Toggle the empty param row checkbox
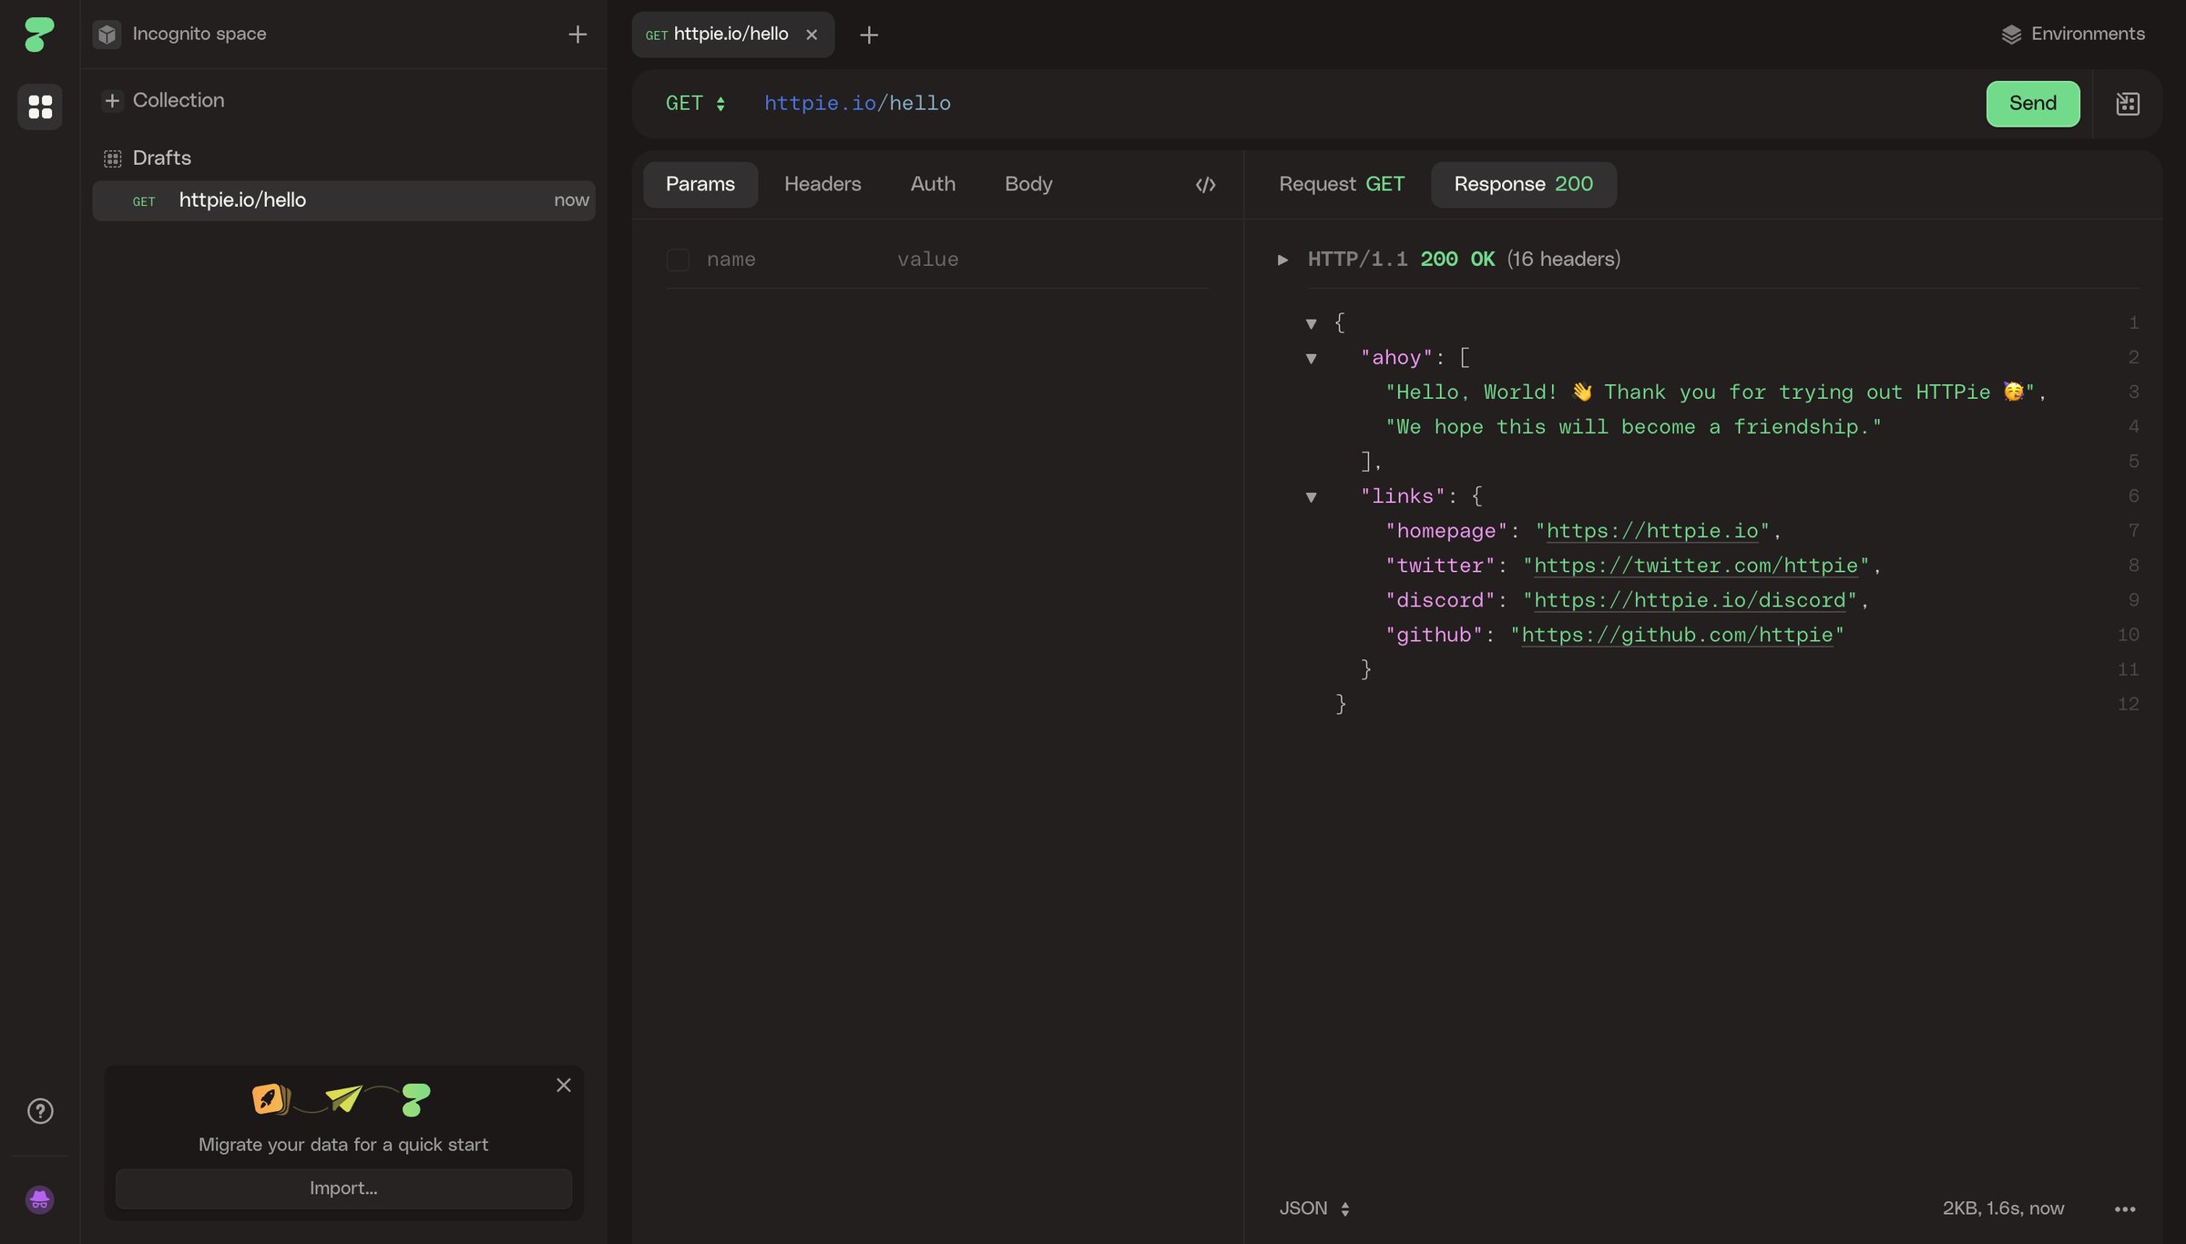The height and width of the screenshot is (1244, 2186). click(x=678, y=260)
